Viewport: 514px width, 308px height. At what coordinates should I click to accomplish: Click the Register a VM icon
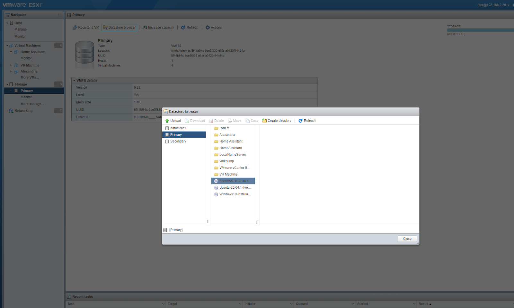point(75,28)
